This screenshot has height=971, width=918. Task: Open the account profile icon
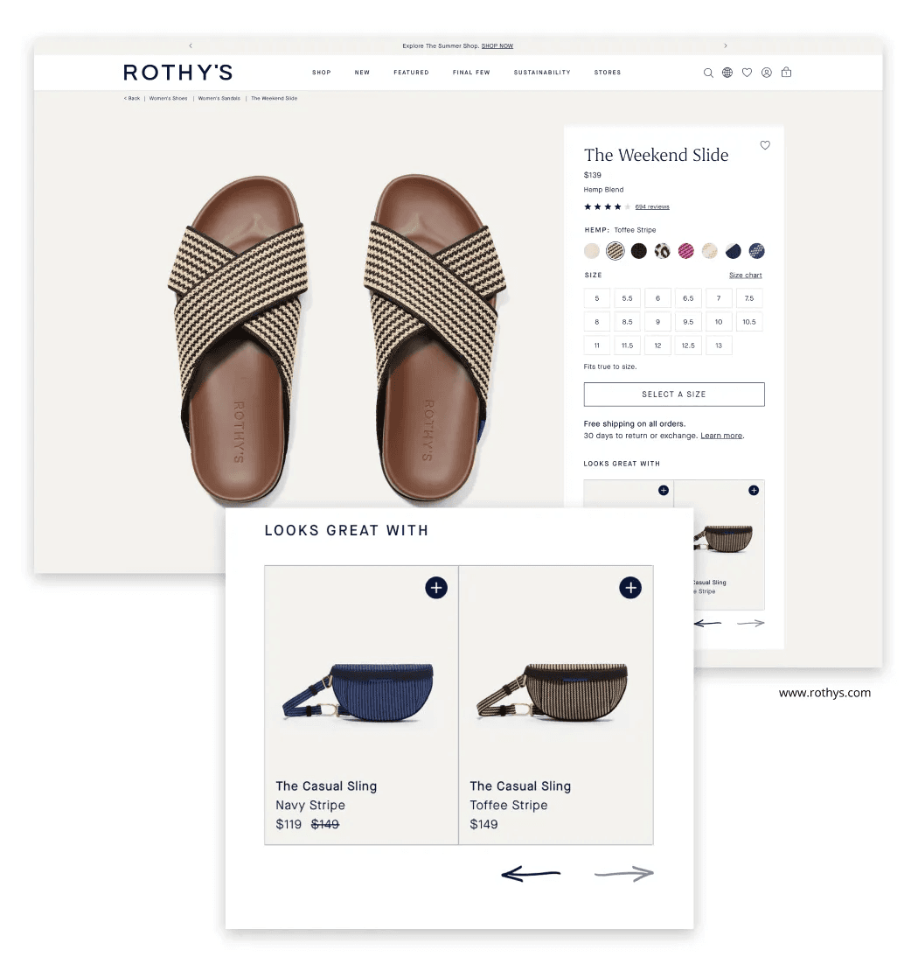click(x=767, y=73)
